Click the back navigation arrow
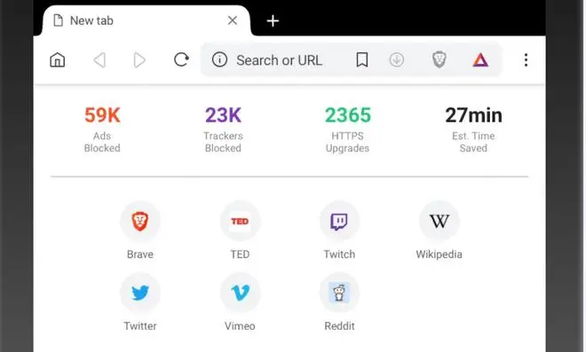This screenshot has height=352, width=586. click(x=99, y=59)
